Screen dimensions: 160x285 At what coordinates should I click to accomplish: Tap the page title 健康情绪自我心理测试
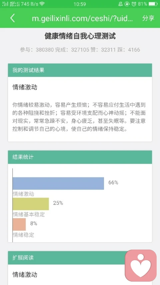(80, 36)
